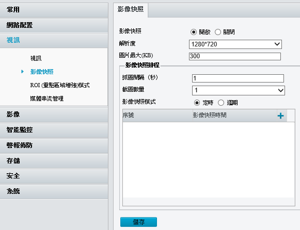Expand the 智能監控 menu section
Screen dimensions: 300x230
click(54, 130)
